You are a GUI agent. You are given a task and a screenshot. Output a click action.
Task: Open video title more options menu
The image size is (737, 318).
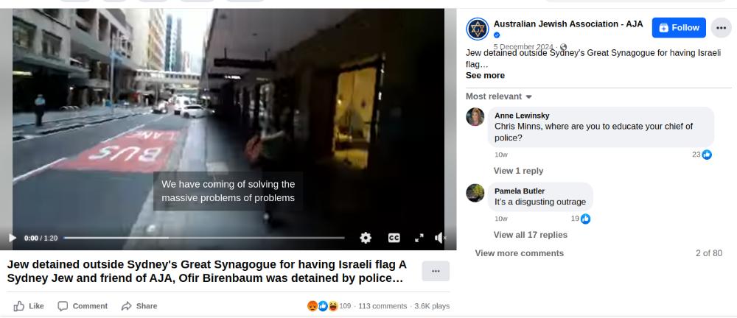click(436, 271)
